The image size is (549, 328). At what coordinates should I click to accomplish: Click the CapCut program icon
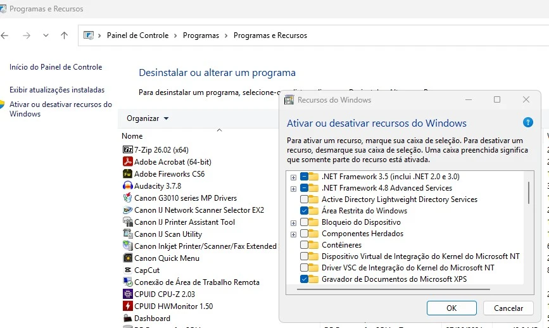click(127, 270)
